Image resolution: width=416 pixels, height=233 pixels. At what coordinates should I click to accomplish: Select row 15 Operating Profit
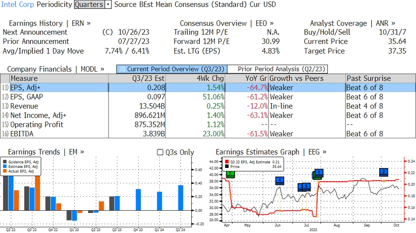(x=208, y=124)
